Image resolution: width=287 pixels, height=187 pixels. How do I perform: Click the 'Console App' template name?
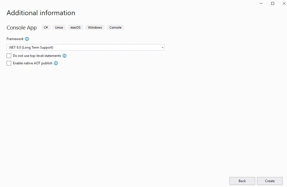coord(21,28)
